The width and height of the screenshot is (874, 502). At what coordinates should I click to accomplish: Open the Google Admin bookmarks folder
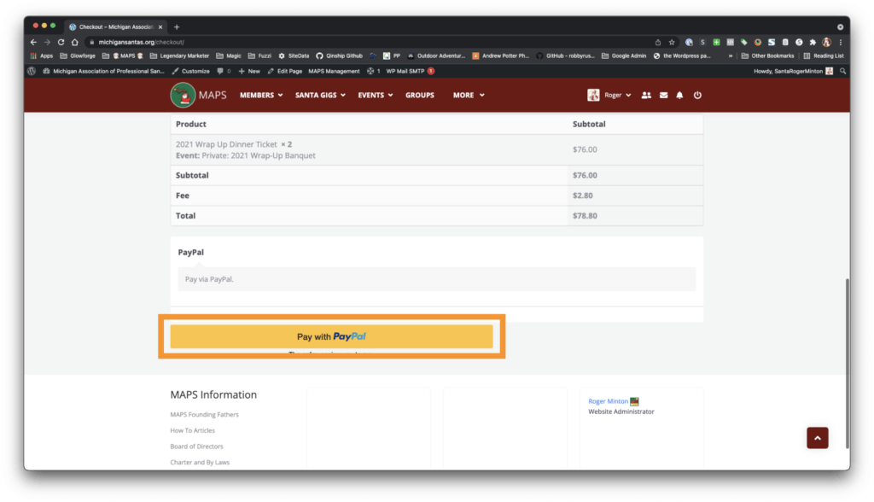pyautogui.click(x=624, y=55)
